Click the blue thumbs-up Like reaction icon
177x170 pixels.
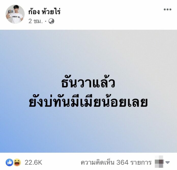coord(9,162)
